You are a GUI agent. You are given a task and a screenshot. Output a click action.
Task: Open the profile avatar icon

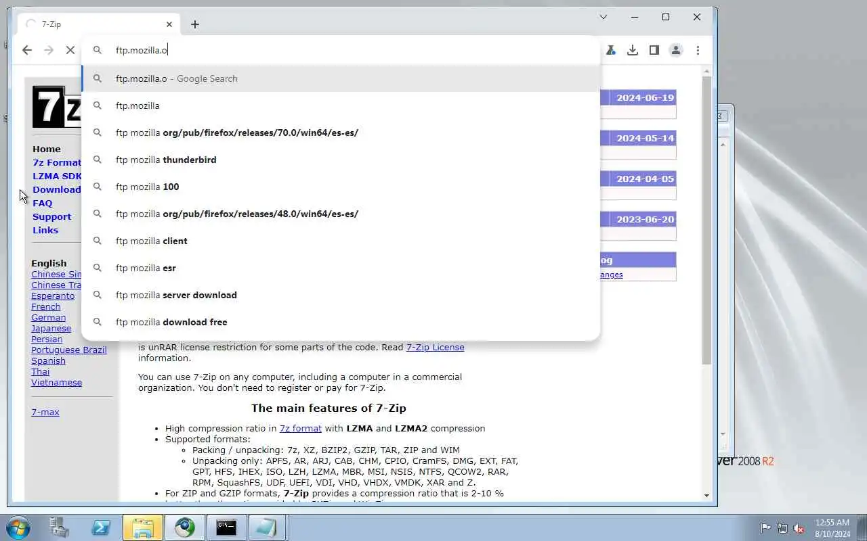click(x=676, y=50)
